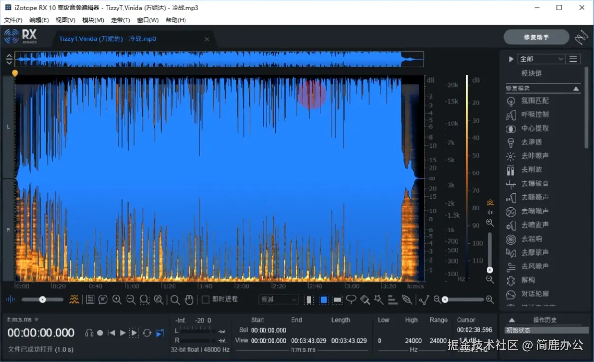594x362 pixels.
Task: Click the spectrogram view icon right of slider
Action: coord(74,300)
